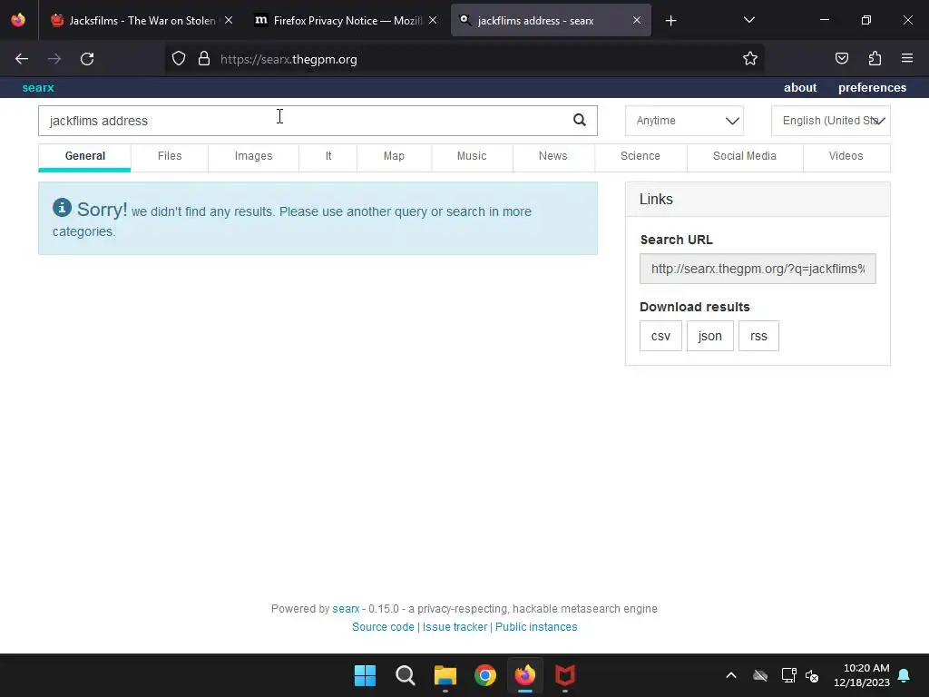929x697 pixels.
Task: Download results as rss
Action: [758, 336]
